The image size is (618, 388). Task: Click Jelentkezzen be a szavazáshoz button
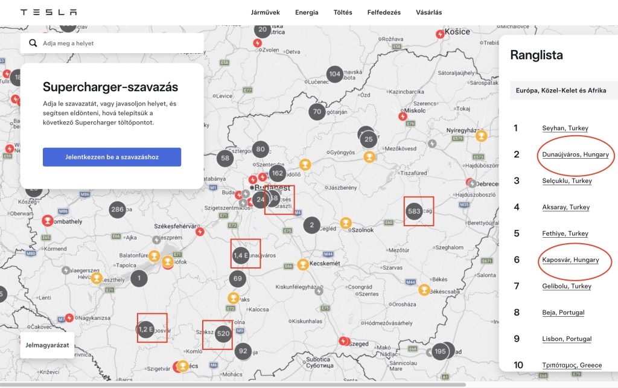coord(112,157)
